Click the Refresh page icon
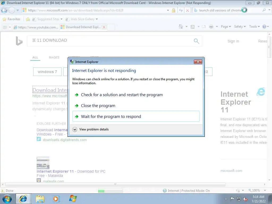The image size is (272, 204). [181, 10]
